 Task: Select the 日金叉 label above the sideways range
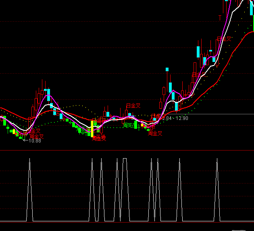pyautogui.click(x=133, y=105)
